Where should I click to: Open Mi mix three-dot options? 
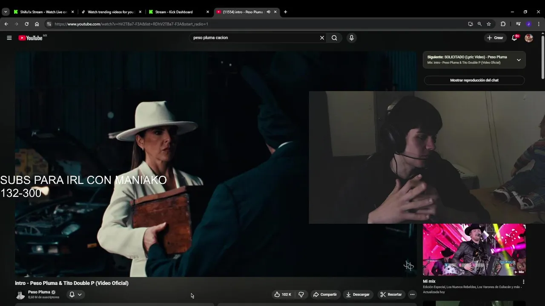coord(523,282)
